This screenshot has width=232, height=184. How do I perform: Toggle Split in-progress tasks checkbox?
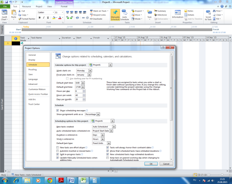(58, 154)
